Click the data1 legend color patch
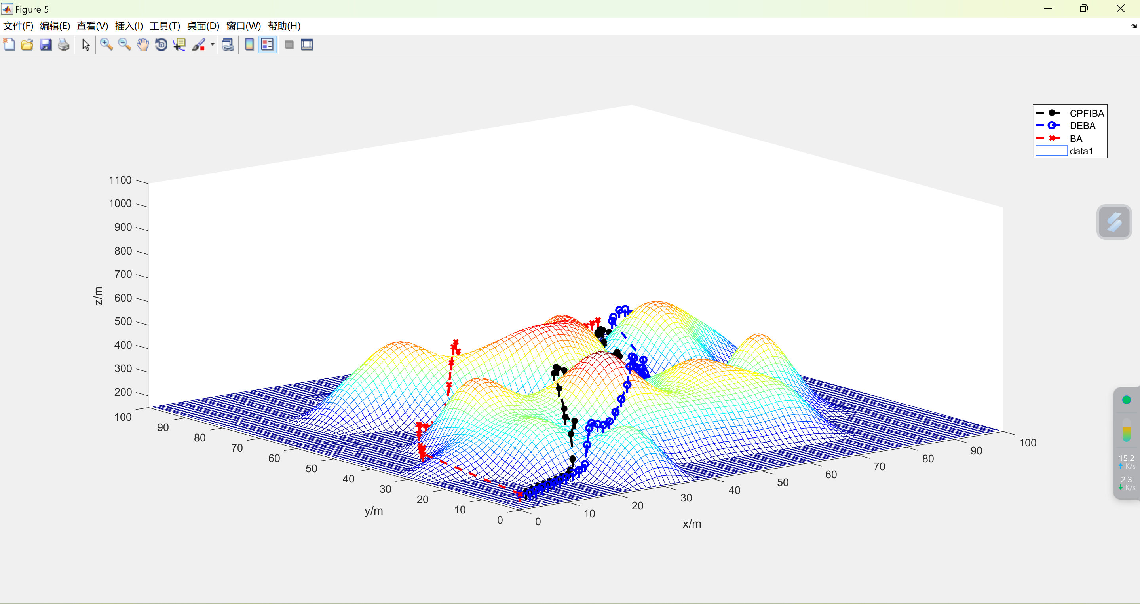Viewport: 1140px width, 604px height. coord(1051,151)
